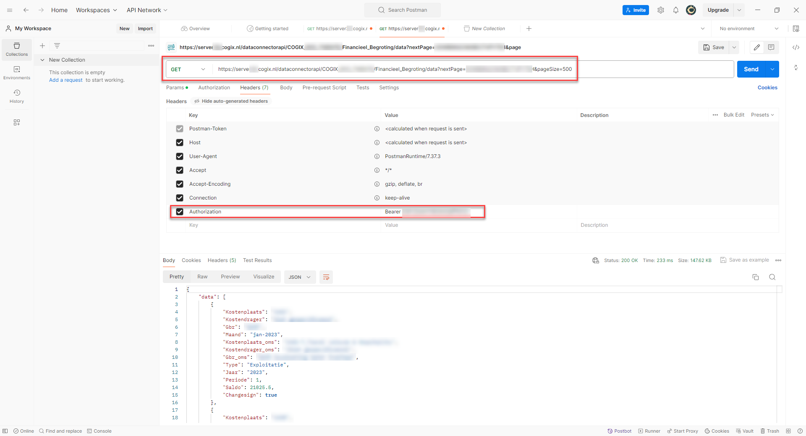Image resolution: width=806 pixels, height=436 pixels.
Task: Open the Raw response view
Action: (202, 277)
